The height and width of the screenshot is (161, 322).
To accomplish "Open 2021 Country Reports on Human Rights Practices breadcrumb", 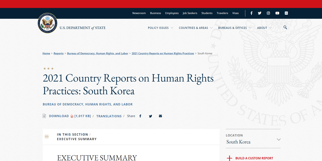I will [x=163, y=53].
